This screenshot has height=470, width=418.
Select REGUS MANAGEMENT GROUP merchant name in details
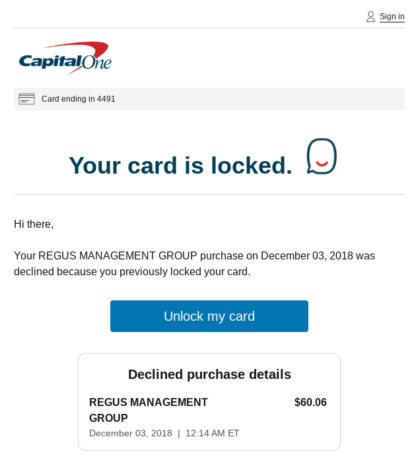(149, 410)
